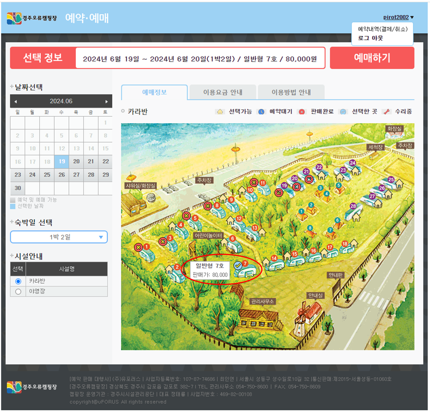
Task: Switch to the 이용방법 안내 tab
Action: pos(291,92)
